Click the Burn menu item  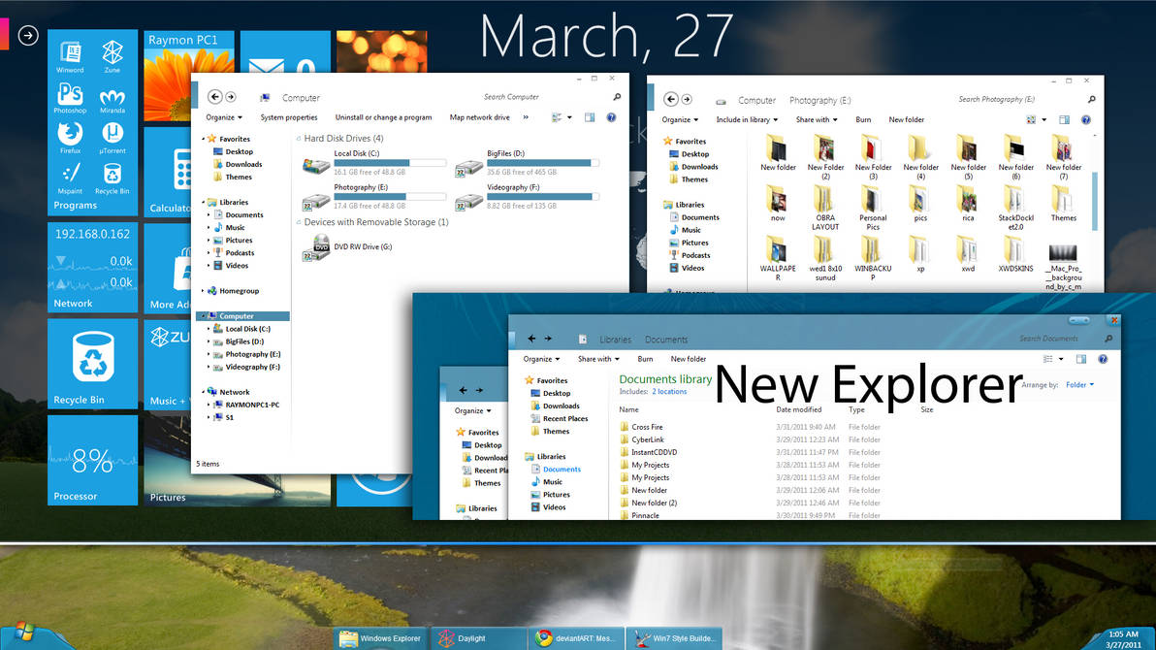(645, 358)
